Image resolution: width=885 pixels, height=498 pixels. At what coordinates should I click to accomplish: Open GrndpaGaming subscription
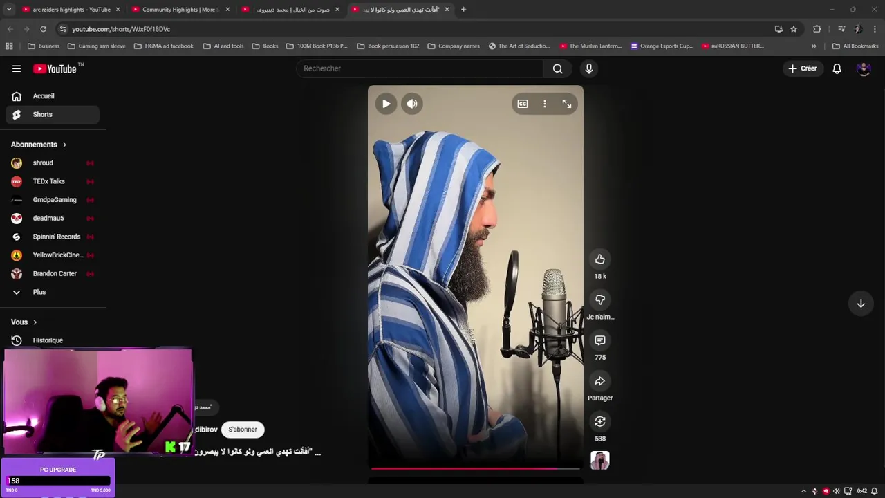[53, 200]
